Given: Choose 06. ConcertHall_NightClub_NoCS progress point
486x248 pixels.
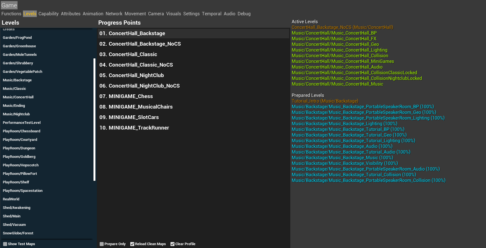Looking at the screenshot, I should (x=193, y=86).
